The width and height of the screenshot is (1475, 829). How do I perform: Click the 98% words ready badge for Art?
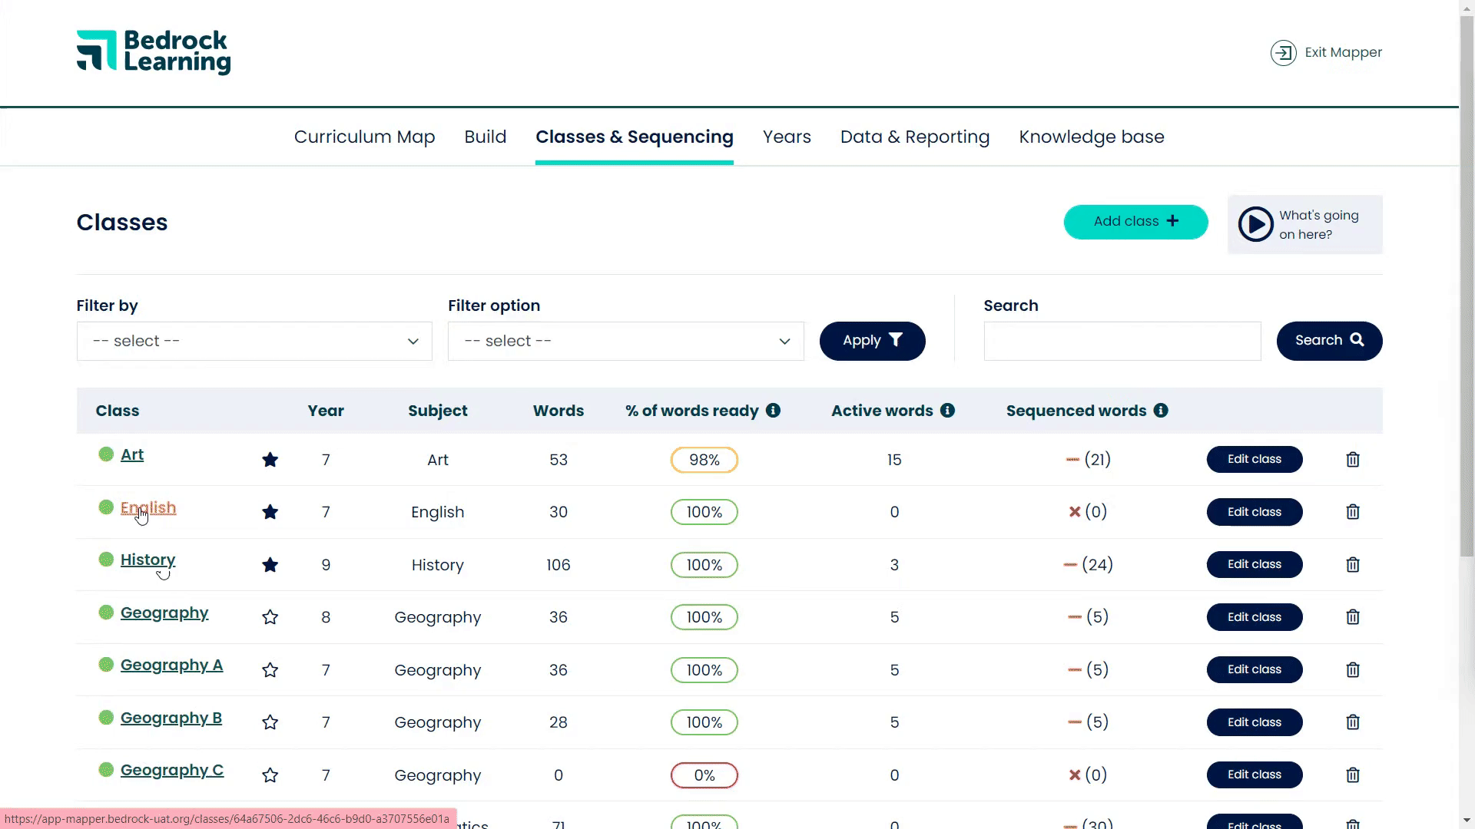pos(704,460)
